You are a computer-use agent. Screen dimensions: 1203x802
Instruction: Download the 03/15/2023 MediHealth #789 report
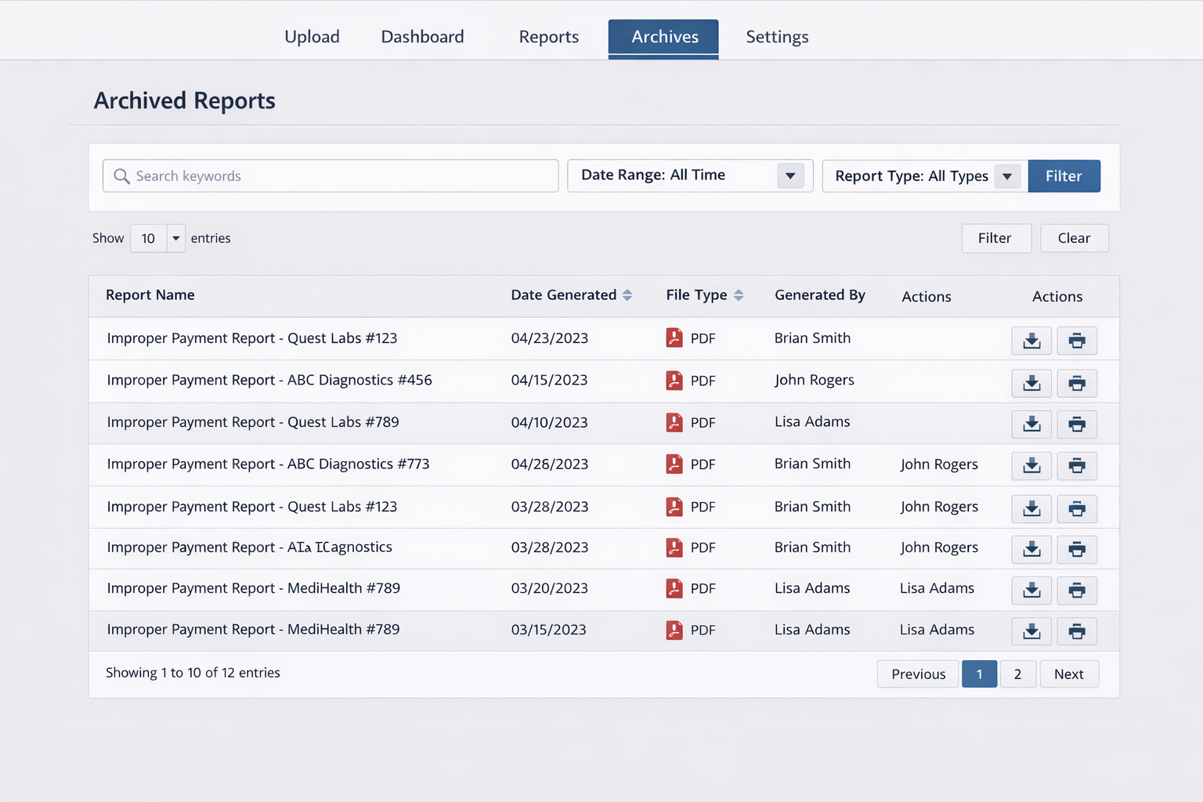tap(1031, 631)
